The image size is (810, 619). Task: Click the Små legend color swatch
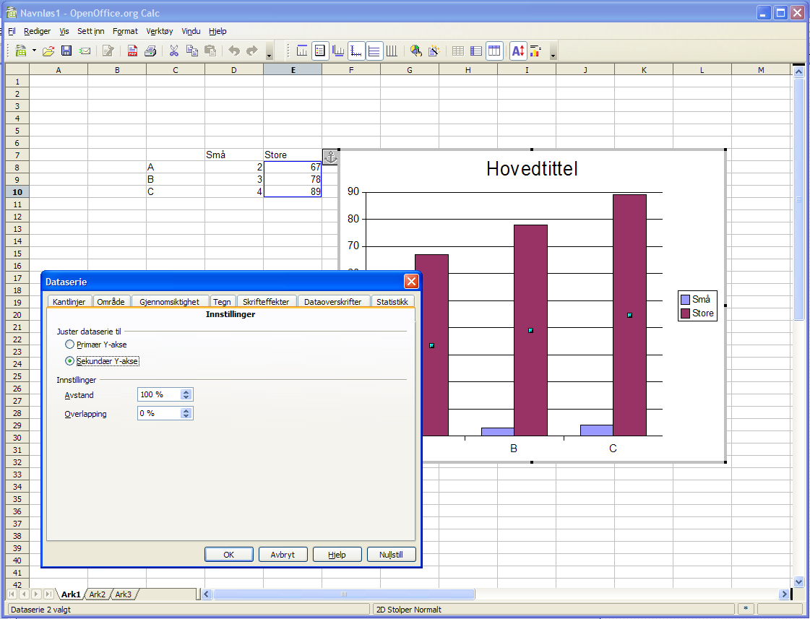[x=686, y=300]
